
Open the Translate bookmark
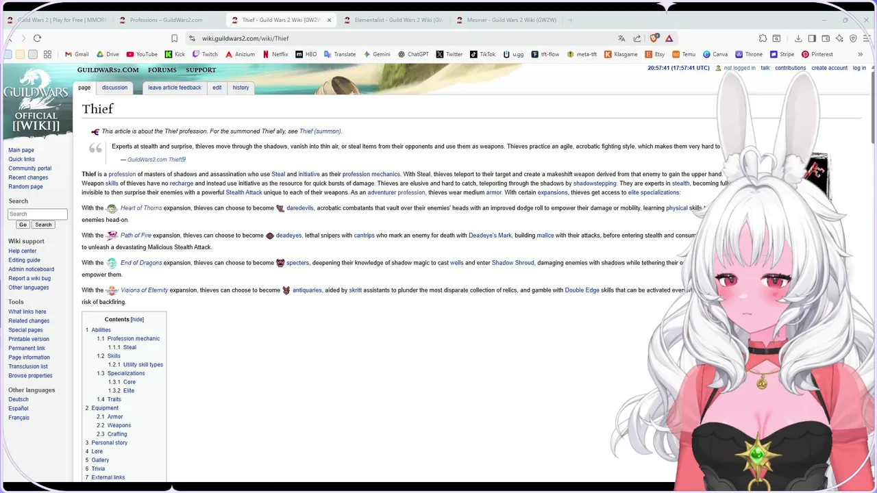340,54
